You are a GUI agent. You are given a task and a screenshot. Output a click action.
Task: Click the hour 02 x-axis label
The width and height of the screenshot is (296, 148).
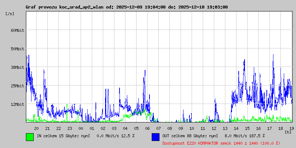click(103, 128)
